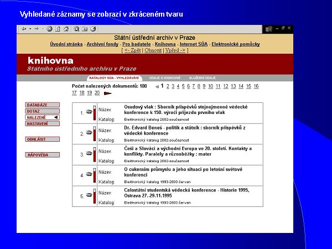Screen dimensions: 332x249
Task: Go to results page 16
Action: (256, 86)
